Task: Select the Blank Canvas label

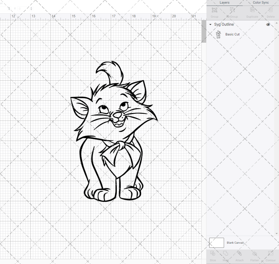Action: (x=235, y=243)
